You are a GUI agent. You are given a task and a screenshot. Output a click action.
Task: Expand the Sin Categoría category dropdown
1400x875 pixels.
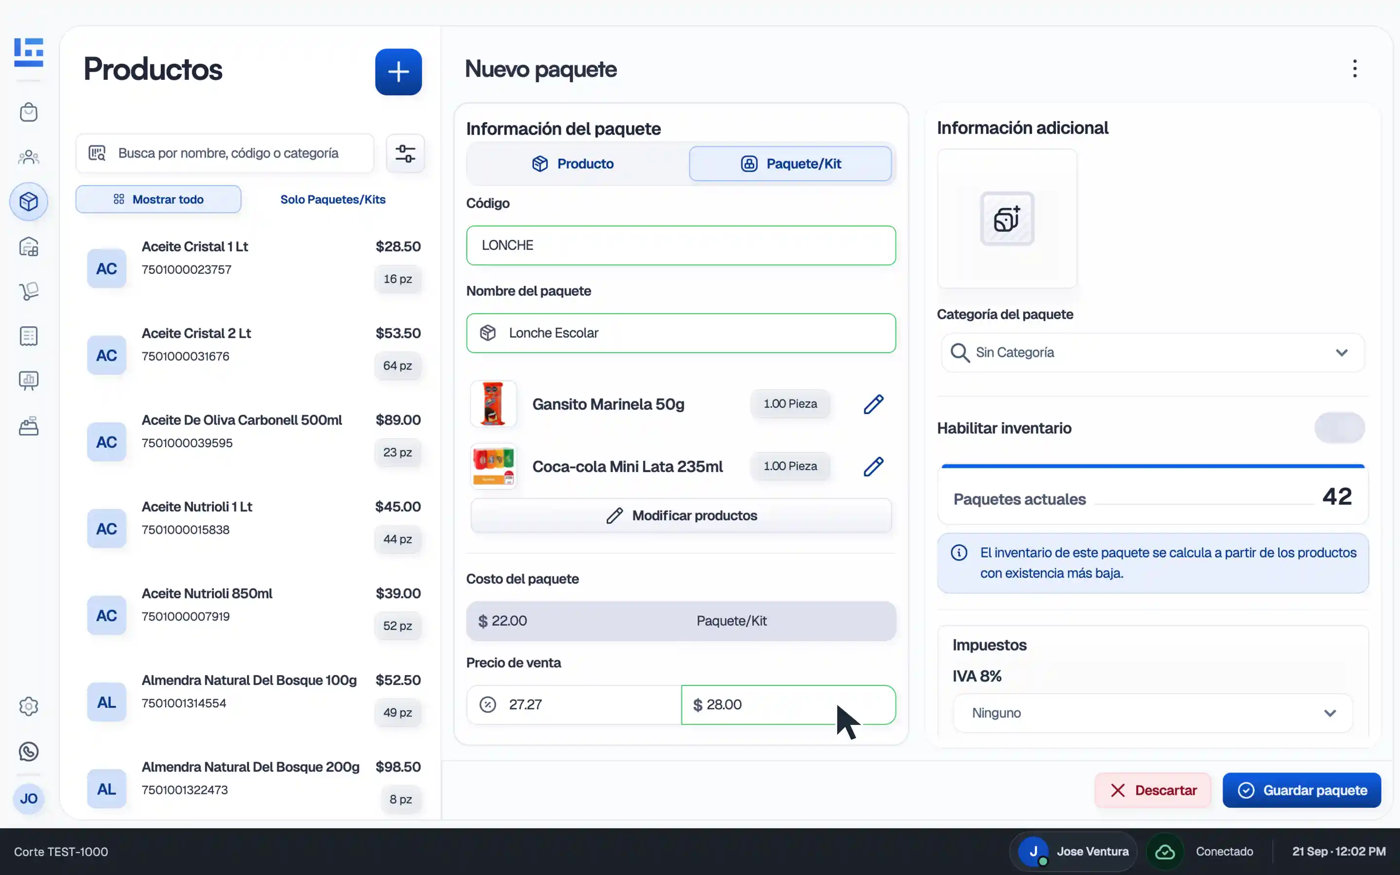click(x=1153, y=352)
